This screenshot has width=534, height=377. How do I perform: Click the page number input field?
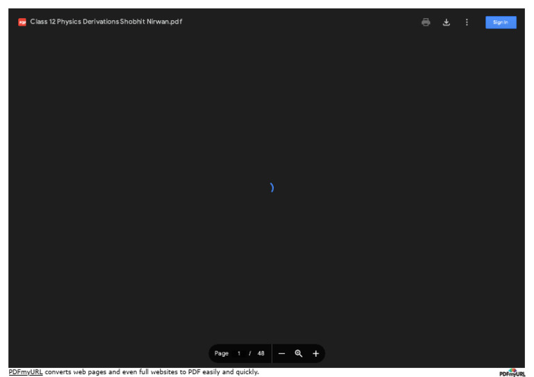tap(239, 353)
